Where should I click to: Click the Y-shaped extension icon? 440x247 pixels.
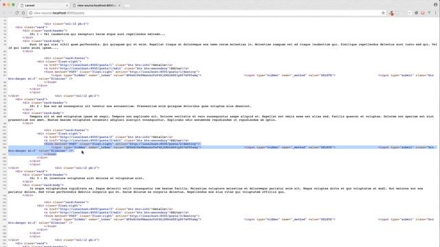[429, 13]
